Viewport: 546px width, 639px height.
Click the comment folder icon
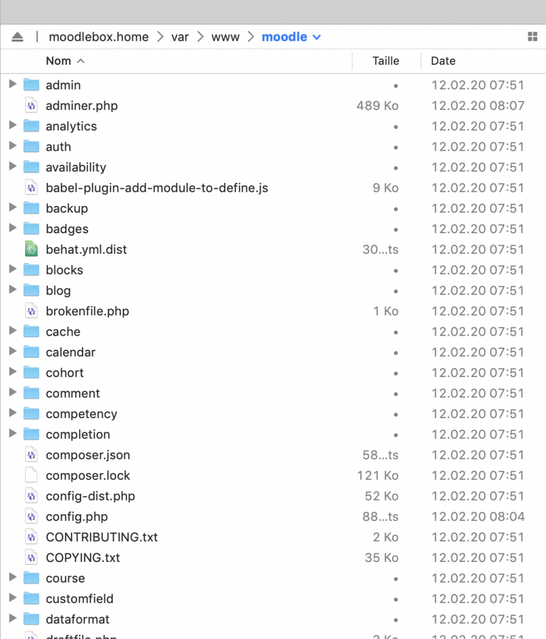31,393
